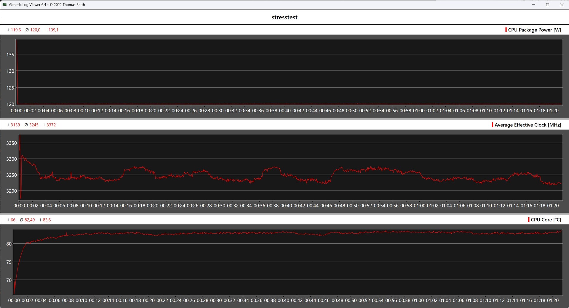569x308 pixels.
Task: Click the 3300 y-axis label in clock chart
Action: click(12, 159)
